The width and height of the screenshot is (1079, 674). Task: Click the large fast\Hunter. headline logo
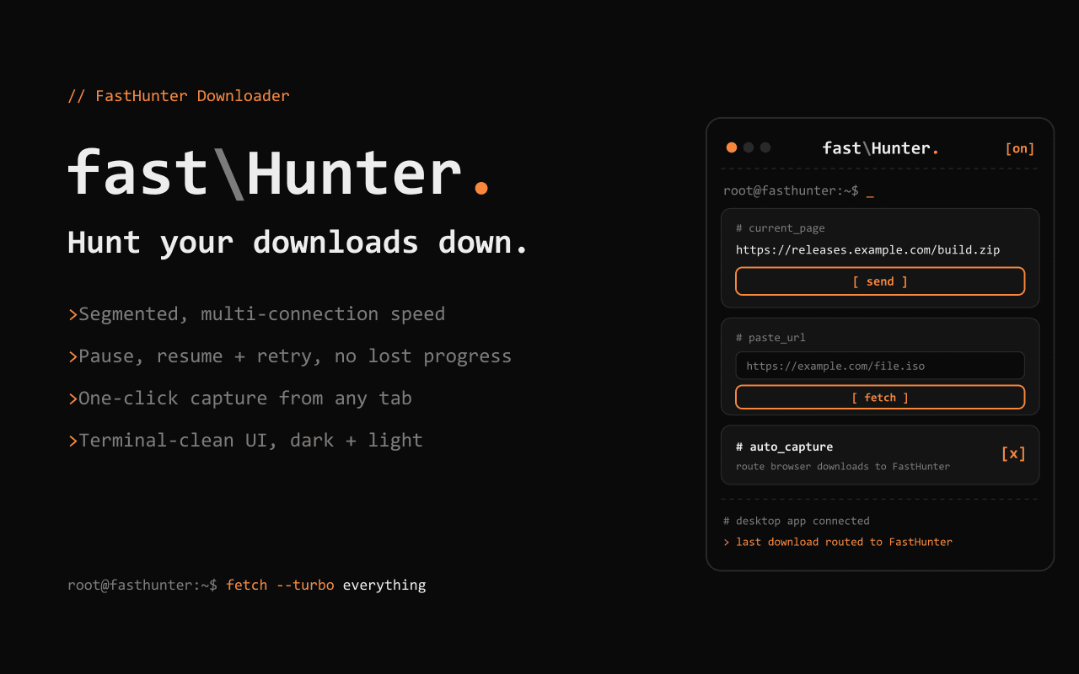point(279,174)
